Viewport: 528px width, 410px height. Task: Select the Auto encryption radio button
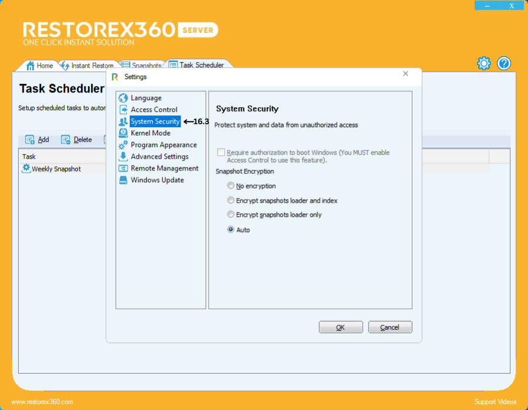click(x=231, y=230)
